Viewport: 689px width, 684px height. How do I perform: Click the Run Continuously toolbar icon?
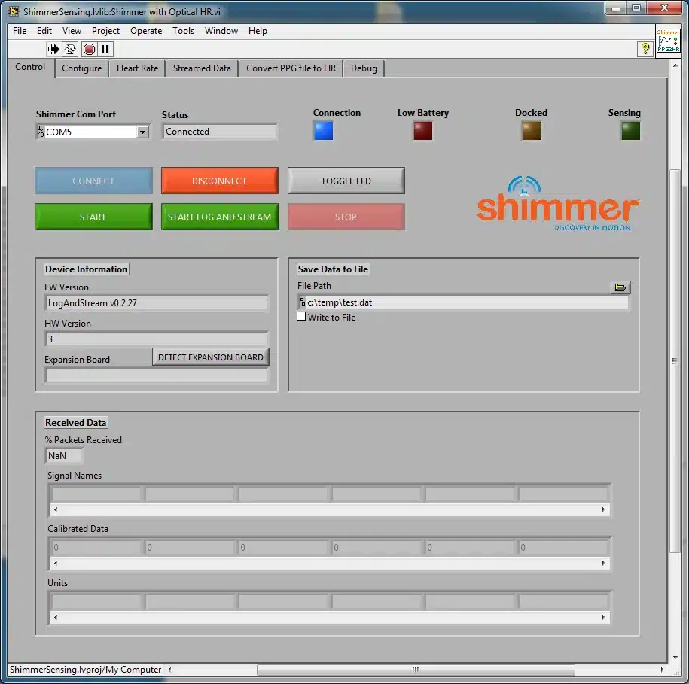(70, 49)
